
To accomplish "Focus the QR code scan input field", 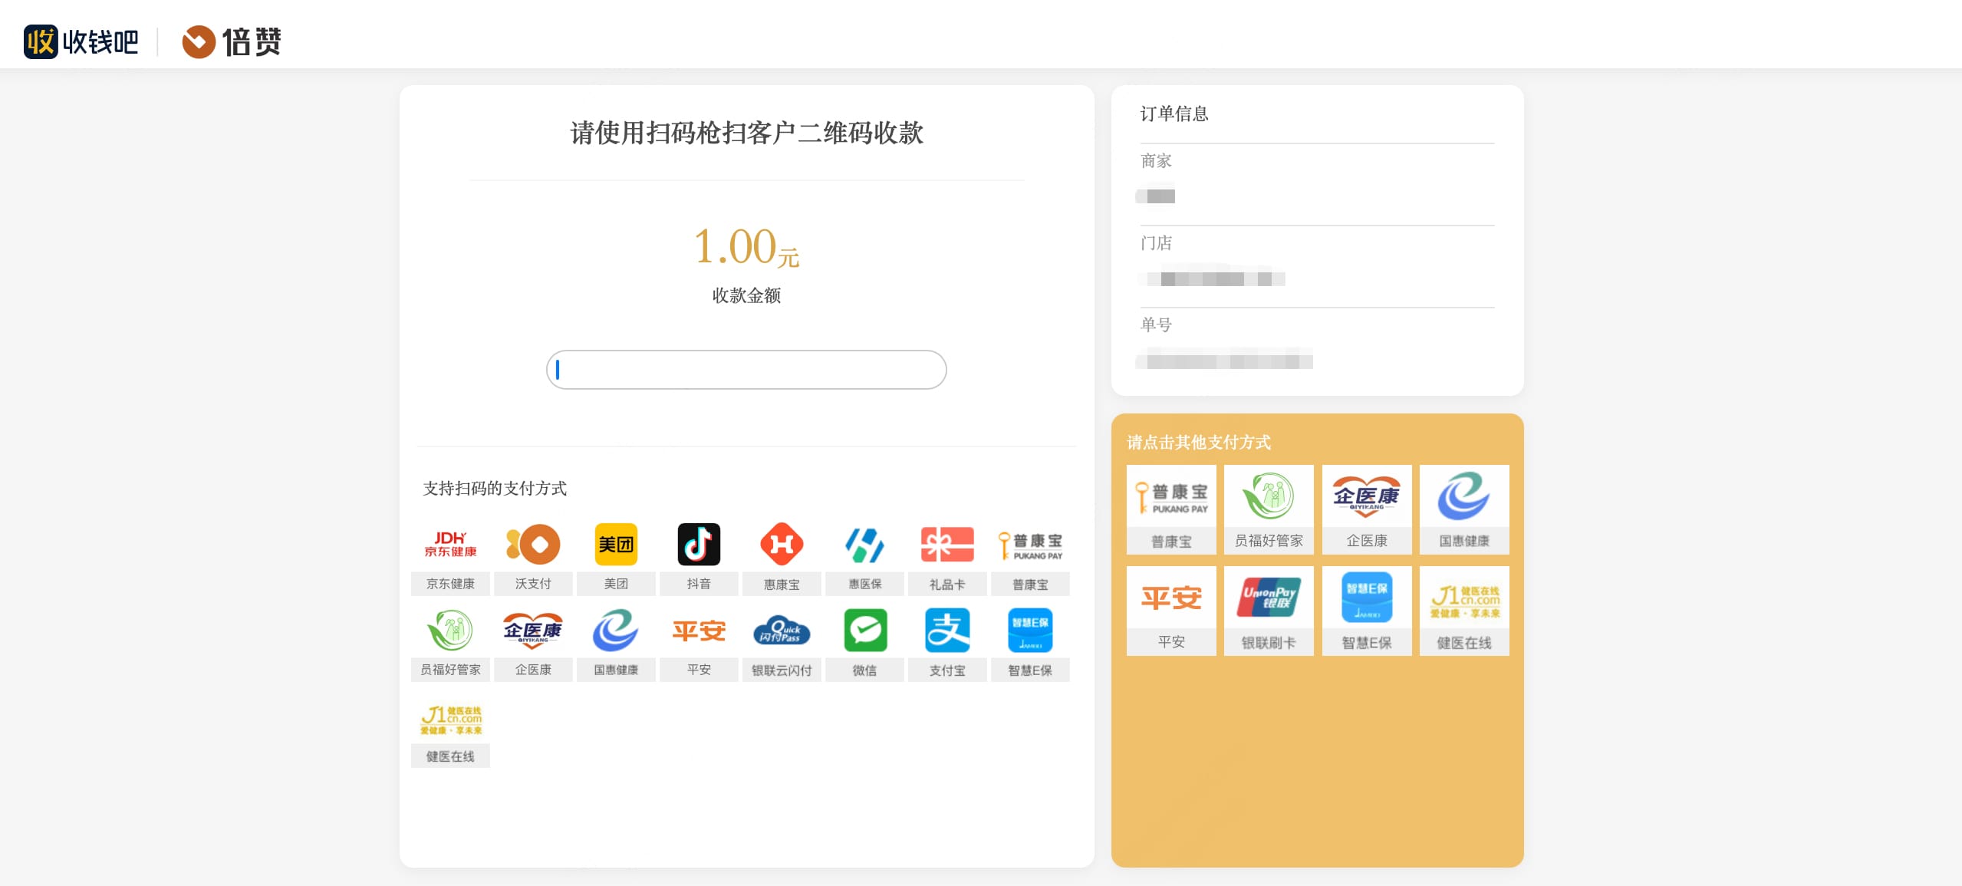I will 746,370.
